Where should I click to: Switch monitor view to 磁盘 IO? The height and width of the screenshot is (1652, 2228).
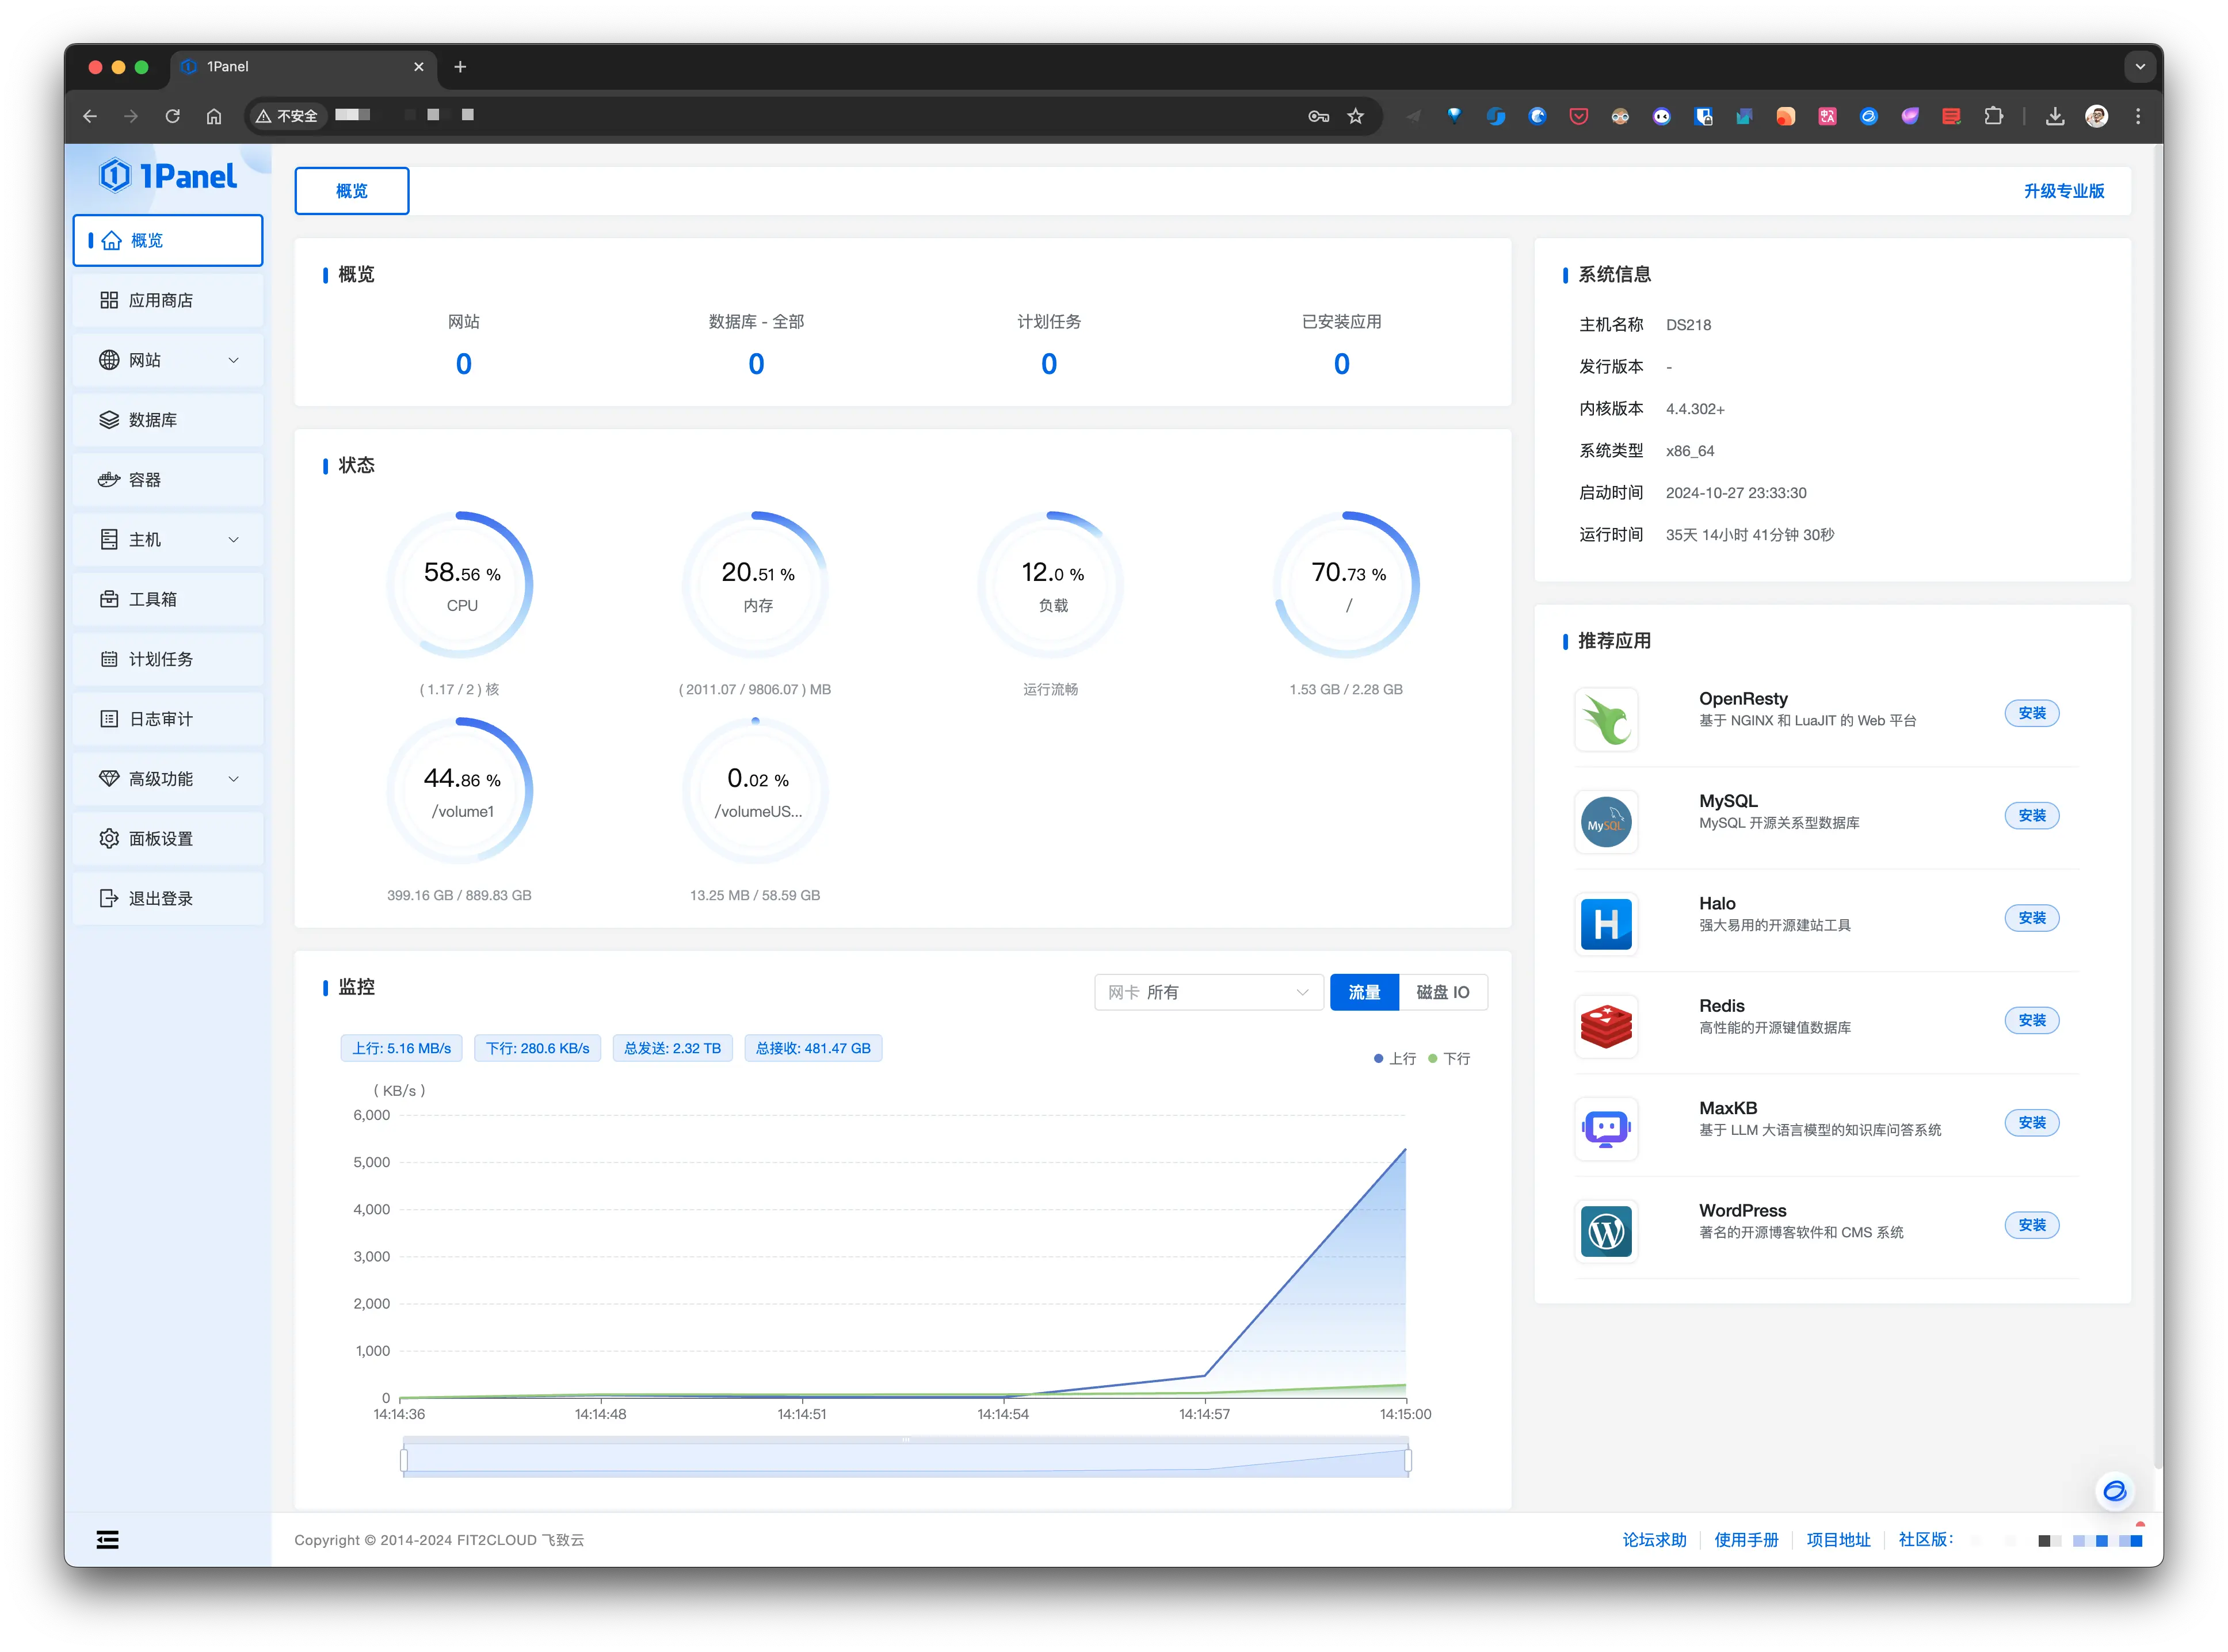click(1443, 992)
